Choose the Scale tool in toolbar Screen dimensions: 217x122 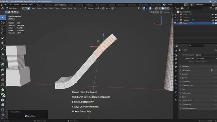pyautogui.click(x=3, y=38)
